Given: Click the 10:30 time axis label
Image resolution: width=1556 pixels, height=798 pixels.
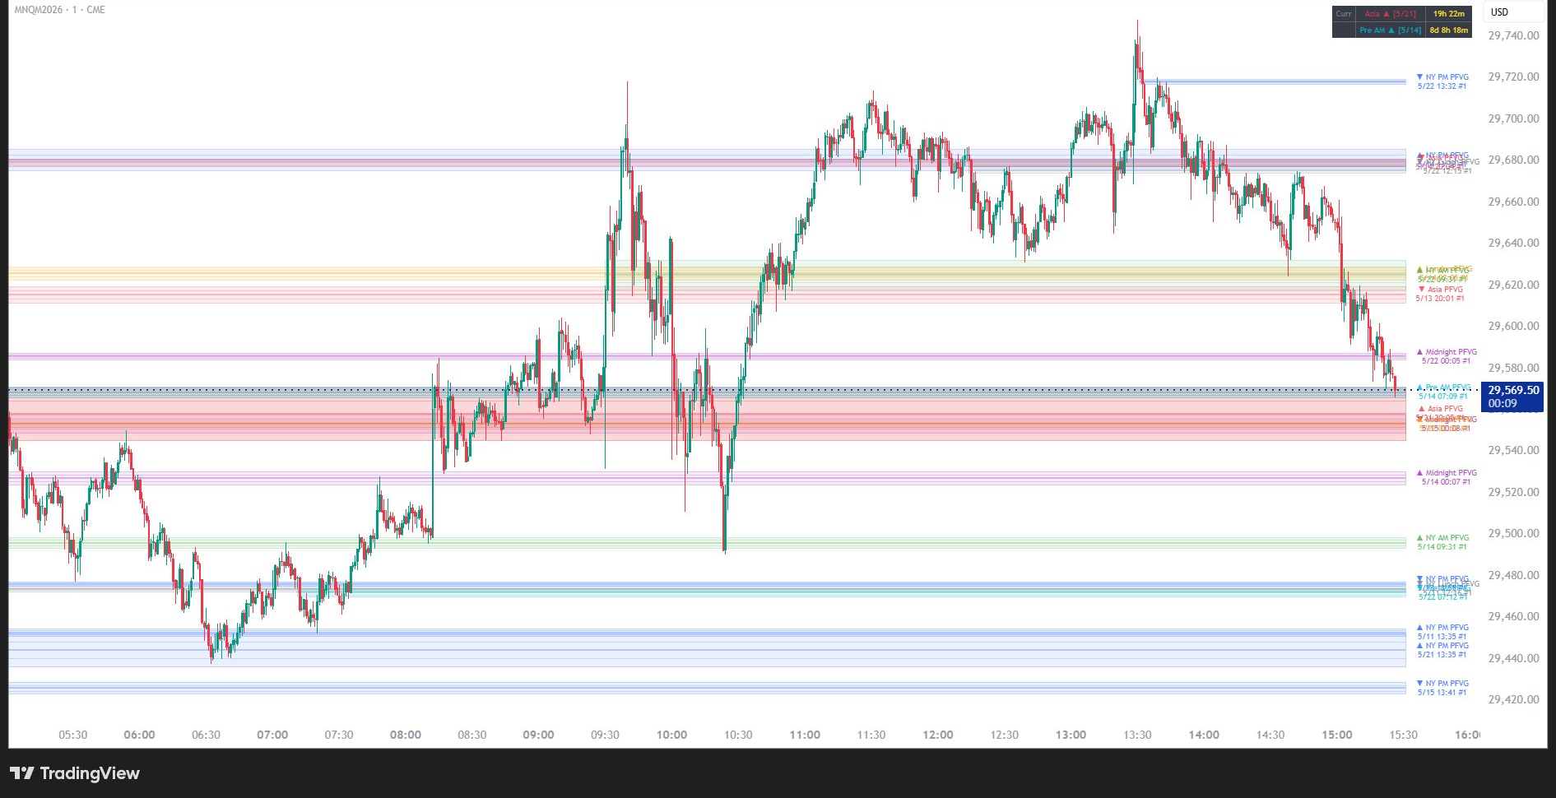Looking at the screenshot, I should (738, 735).
